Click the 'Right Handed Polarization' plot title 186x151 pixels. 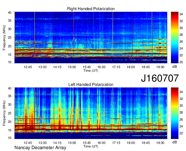point(91,9)
